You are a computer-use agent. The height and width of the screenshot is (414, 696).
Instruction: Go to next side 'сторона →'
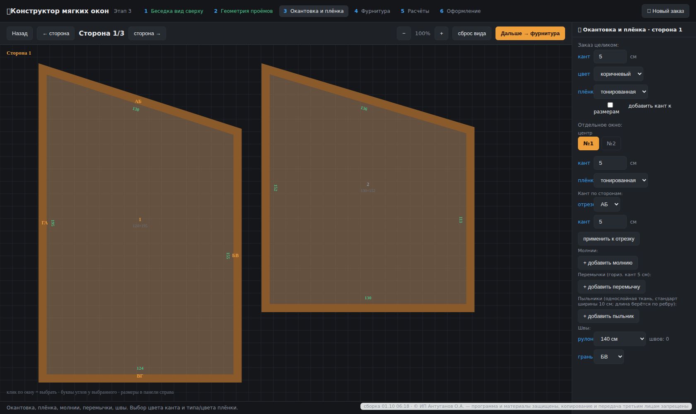pyautogui.click(x=147, y=34)
